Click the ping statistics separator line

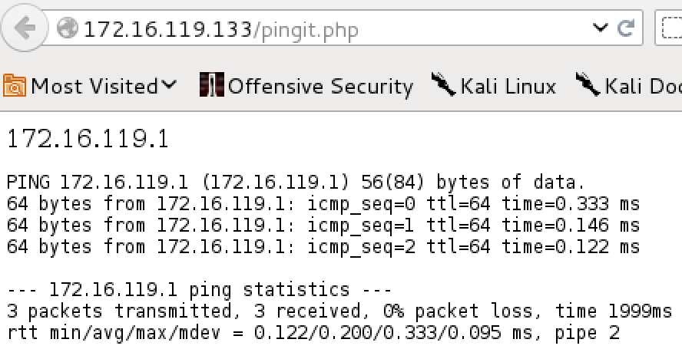point(200,290)
